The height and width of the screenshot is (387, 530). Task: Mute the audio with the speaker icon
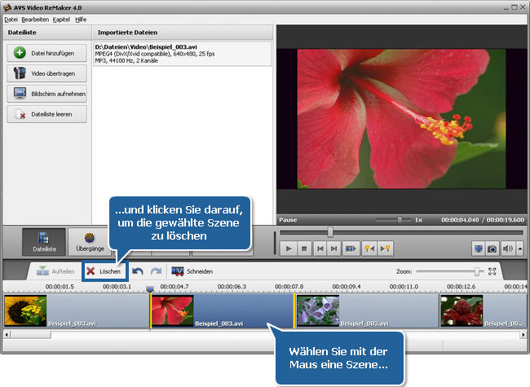coord(506,248)
